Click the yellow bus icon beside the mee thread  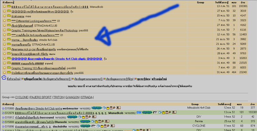(9, 15)
